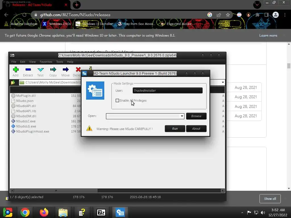Viewport: 291px width, 218px height.
Task: Open the Chrome three-dot menu
Action: pos(285,15)
